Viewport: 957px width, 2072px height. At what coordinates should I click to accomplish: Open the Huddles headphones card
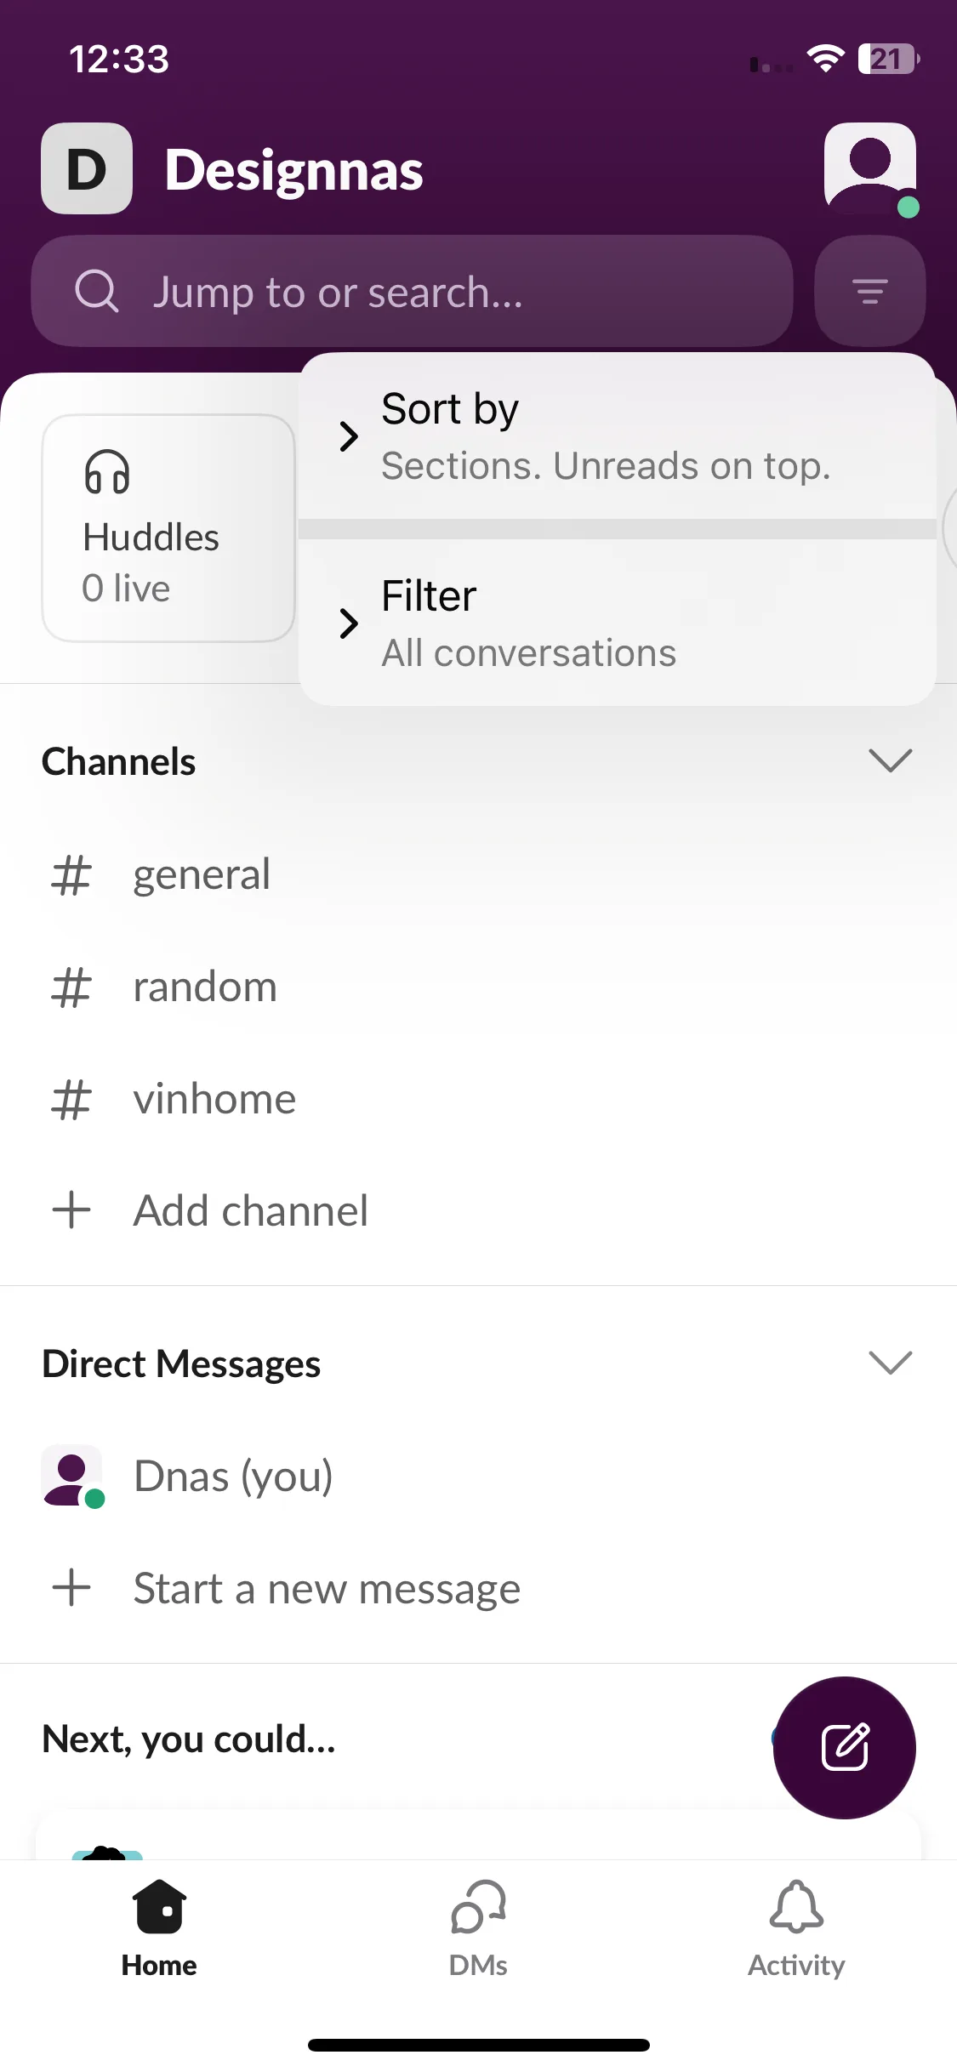pos(168,528)
